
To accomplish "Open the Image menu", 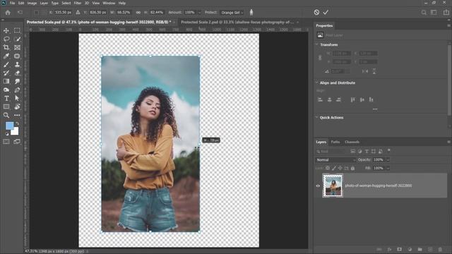I will [32, 3].
